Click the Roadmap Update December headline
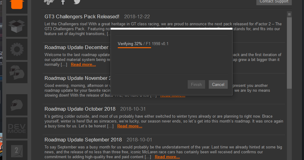The image size is (304, 160). pyautogui.click(x=77, y=48)
